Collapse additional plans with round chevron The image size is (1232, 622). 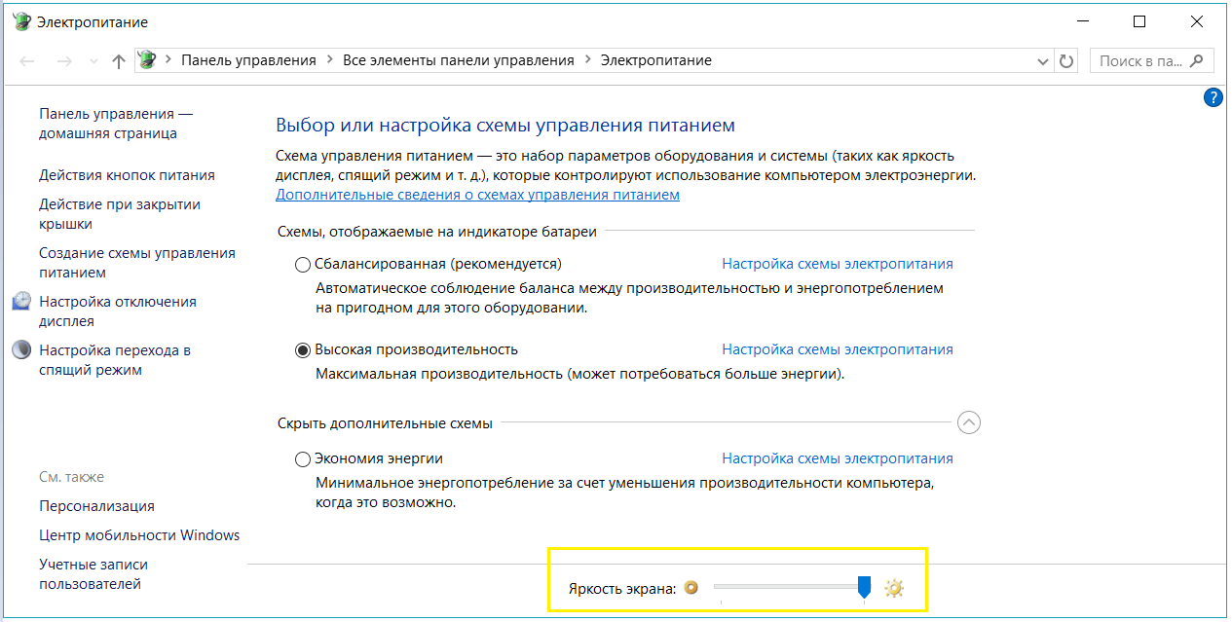(969, 422)
